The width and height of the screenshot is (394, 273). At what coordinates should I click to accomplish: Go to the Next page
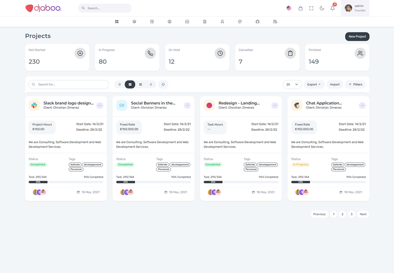[363, 214]
